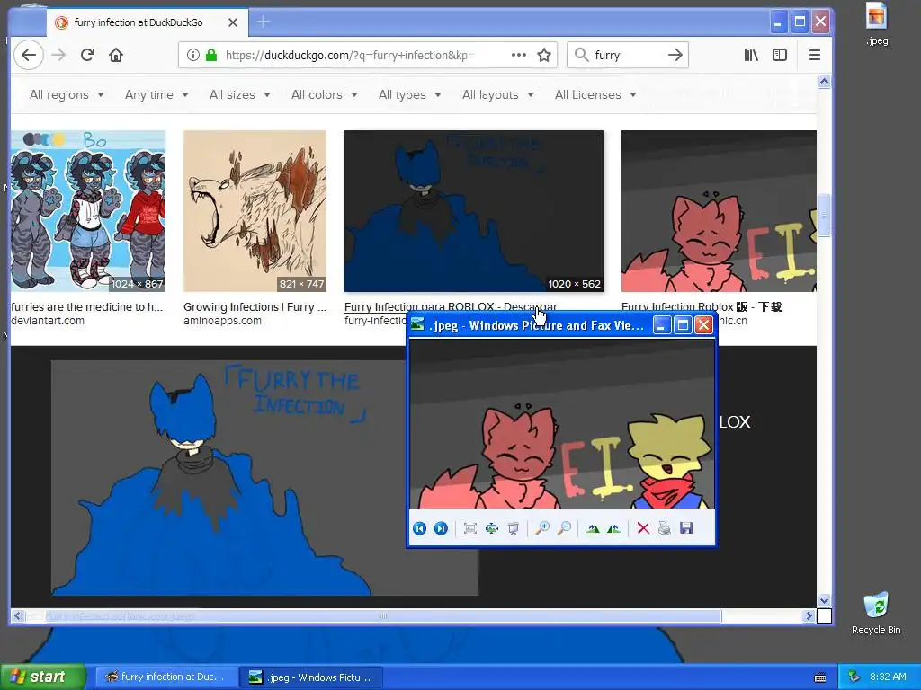Select Actual Size in Picture Viewer toolbar

pos(492,528)
